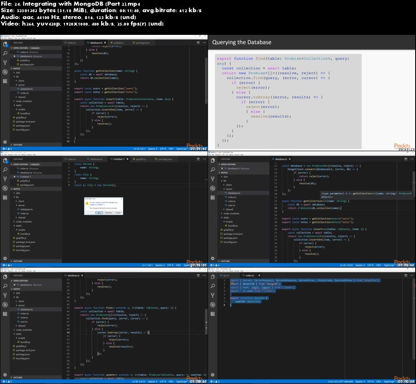Switch to api.ts tab in bottom-right frame
The image size is (416, 384).
pos(225,275)
